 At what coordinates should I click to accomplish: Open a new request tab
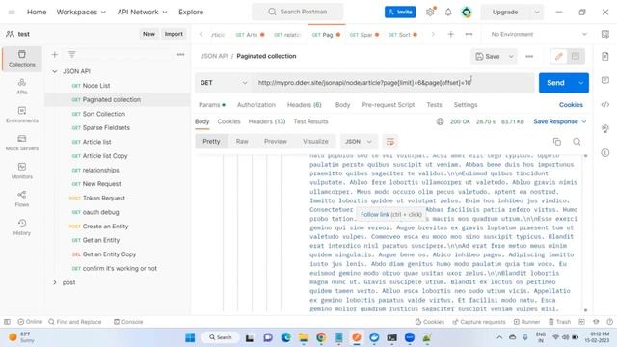click(451, 35)
